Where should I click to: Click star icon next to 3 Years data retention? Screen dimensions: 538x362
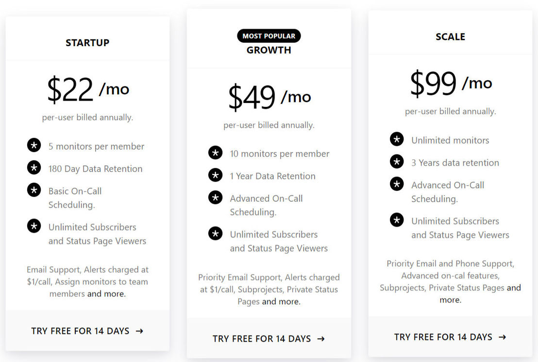tap(397, 161)
